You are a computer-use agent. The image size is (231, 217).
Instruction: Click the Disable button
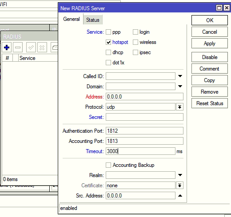[210, 57]
